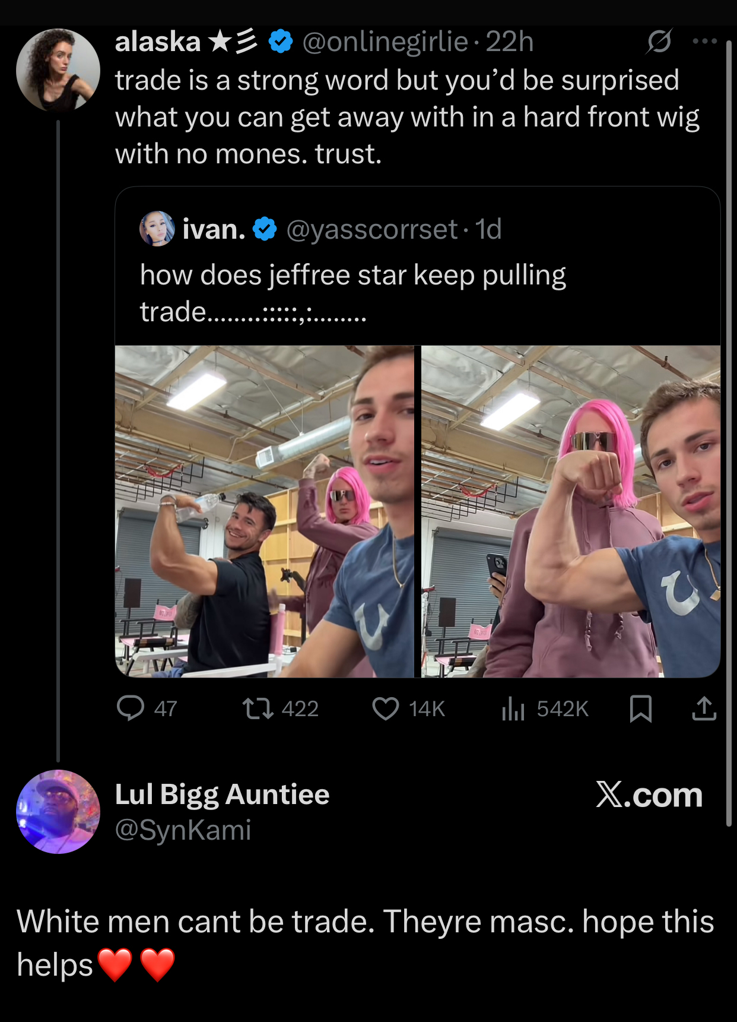737x1022 pixels.
Task: Click the Grok slashed-circle icon
Action: [659, 42]
